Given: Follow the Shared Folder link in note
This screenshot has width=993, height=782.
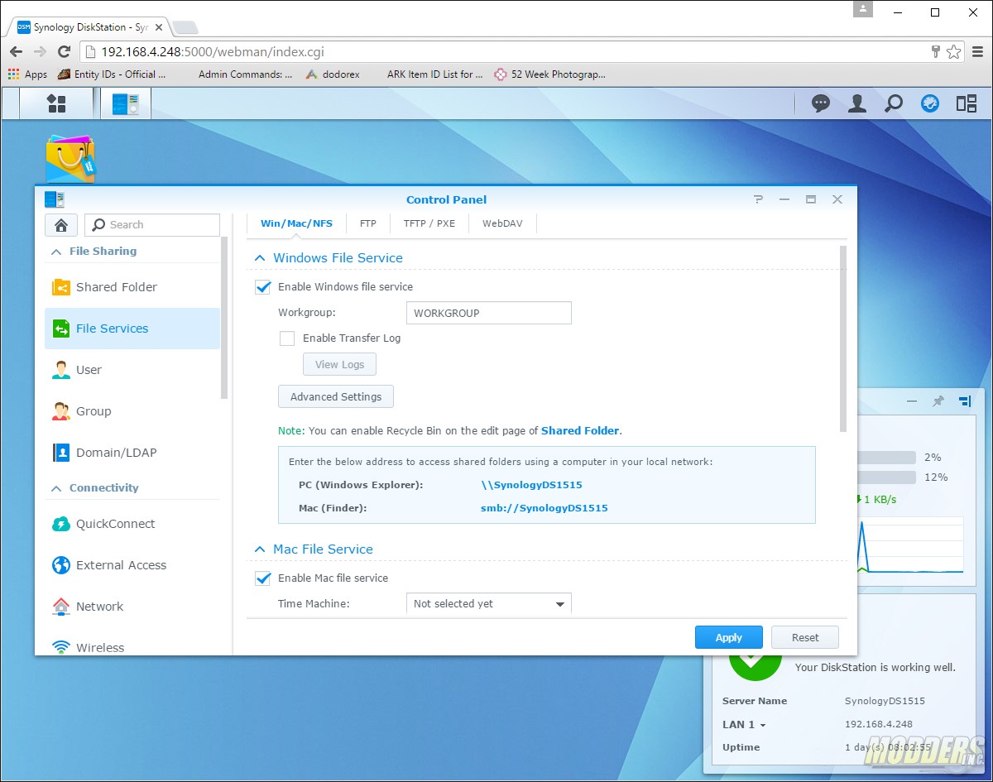Looking at the screenshot, I should (580, 431).
